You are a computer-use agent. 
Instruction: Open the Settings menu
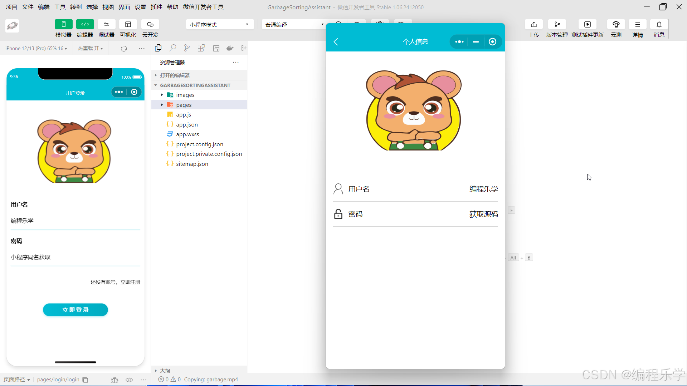click(x=140, y=7)
